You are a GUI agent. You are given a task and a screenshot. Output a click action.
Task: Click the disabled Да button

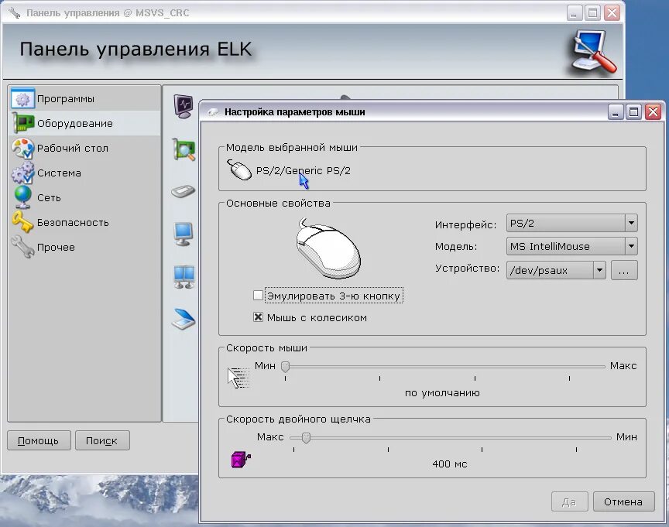point(570,501)
